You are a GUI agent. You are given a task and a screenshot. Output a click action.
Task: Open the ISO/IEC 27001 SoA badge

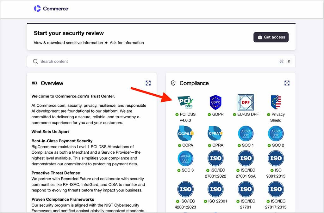246,158
